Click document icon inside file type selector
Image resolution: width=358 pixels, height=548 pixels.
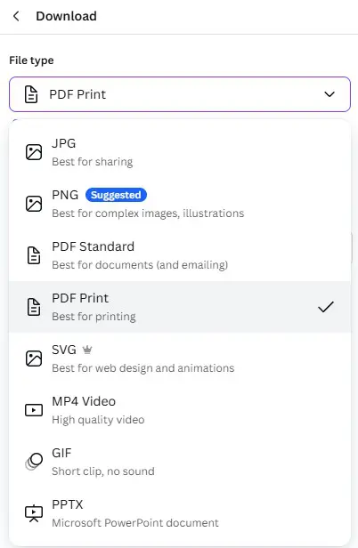pyautogui.click(x=31, y=94)
